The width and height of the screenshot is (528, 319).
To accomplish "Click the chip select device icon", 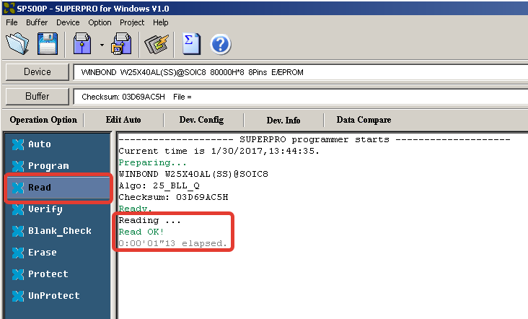I will (156, 45).
